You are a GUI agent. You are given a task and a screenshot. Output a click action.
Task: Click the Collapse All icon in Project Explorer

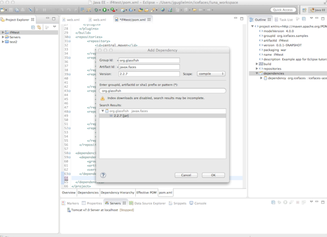click(x=33, y=27)
